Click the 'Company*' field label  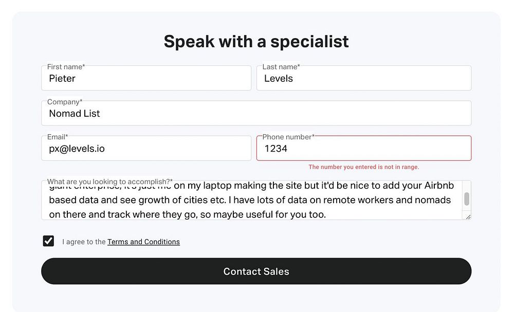(65, 102)
